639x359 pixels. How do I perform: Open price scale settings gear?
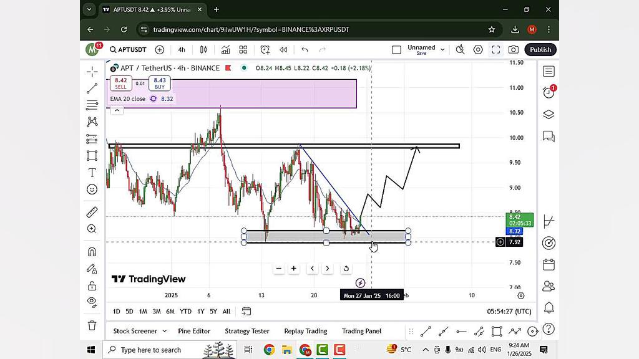click(521, 295)
